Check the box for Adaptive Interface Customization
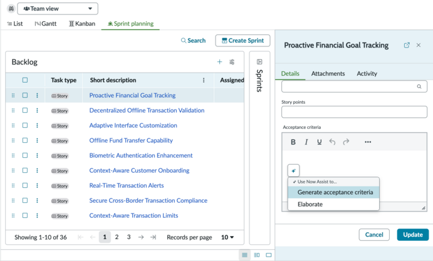 25,125
